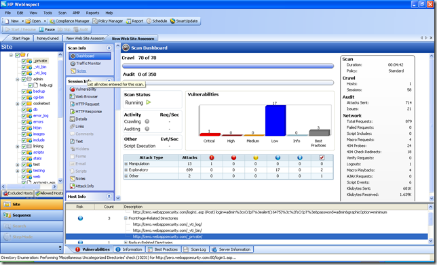
Task: Collapse the Host Info panel chevron
Action: 109,197
